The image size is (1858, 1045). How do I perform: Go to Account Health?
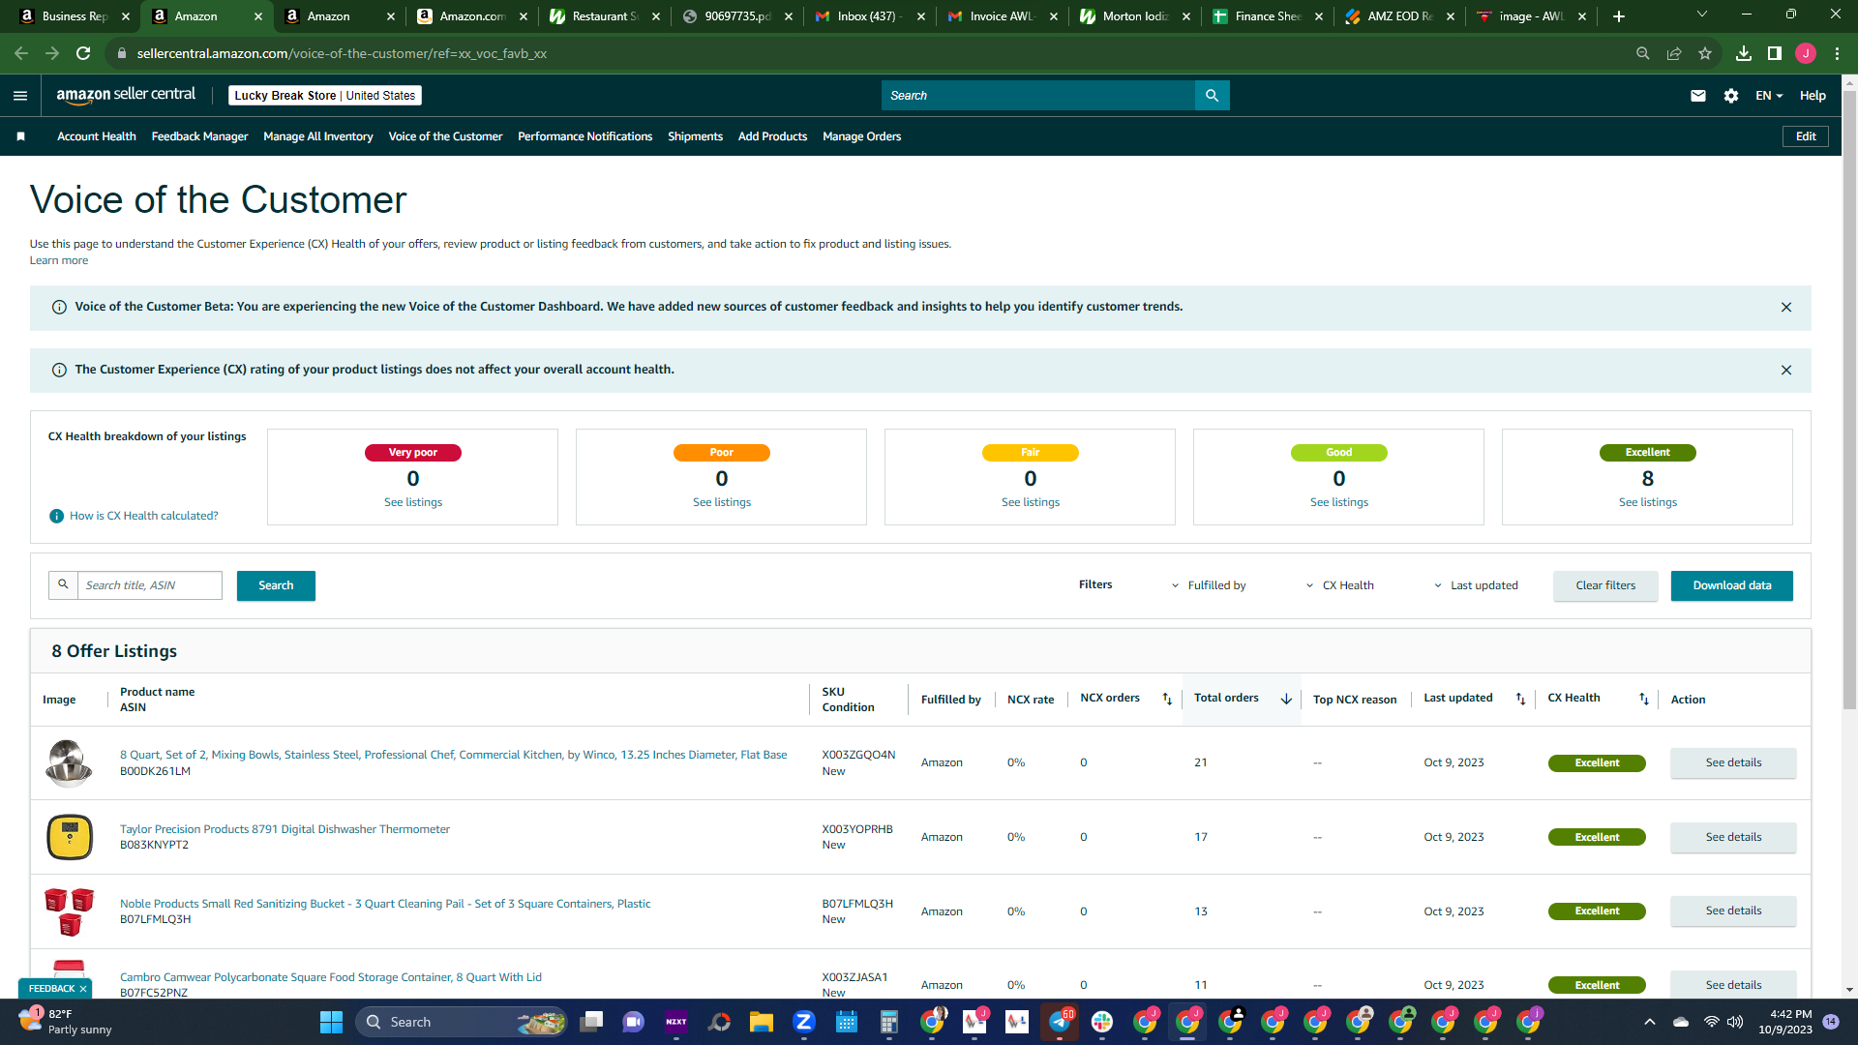click(x=97, y=136)
